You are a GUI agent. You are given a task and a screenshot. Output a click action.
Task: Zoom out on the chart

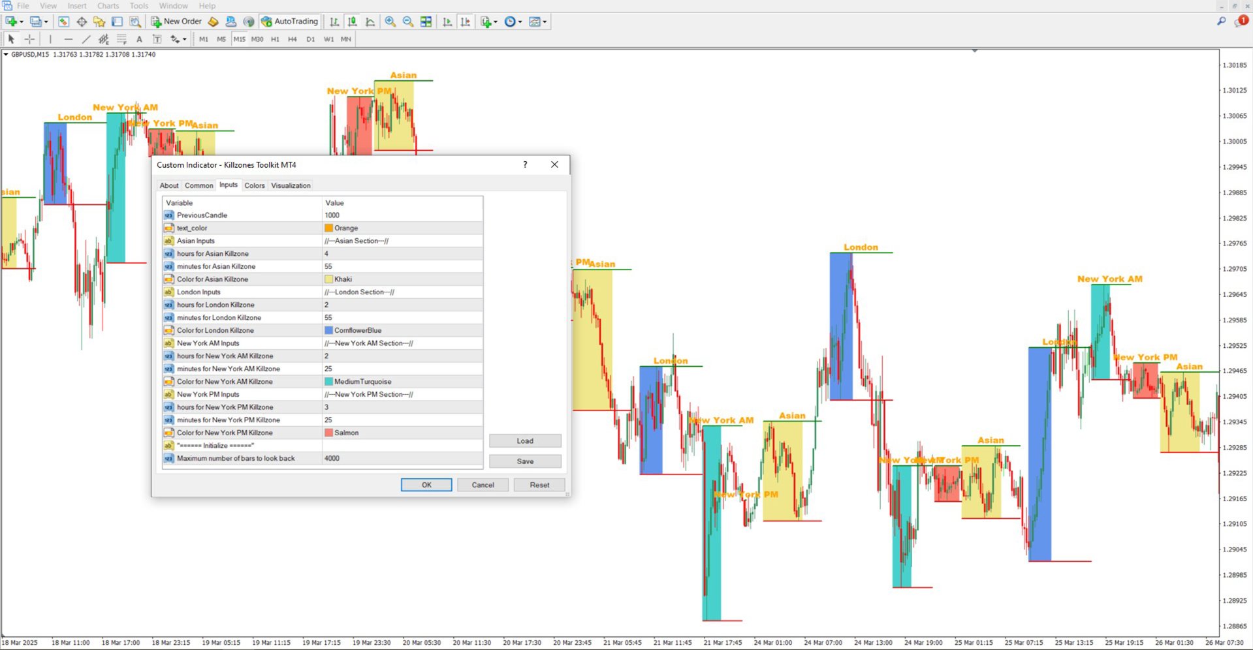coord(408,22)
